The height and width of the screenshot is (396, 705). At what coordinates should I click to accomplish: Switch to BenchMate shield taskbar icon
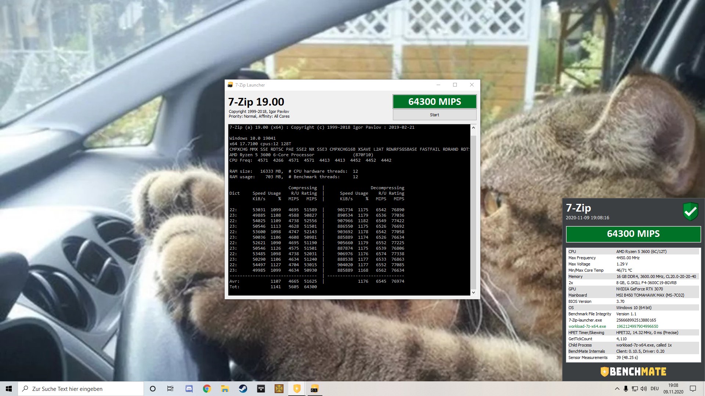pos(297,389)
